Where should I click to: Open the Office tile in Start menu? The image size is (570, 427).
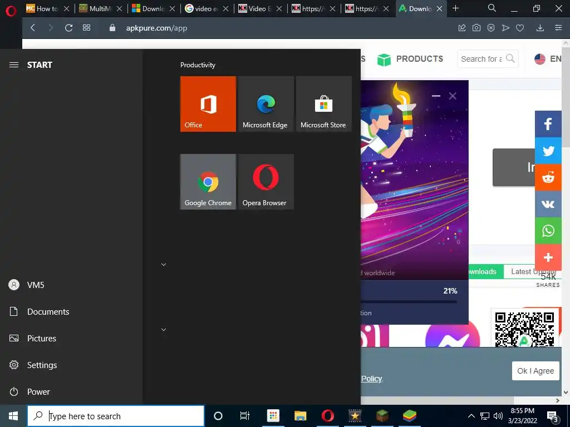click(x=208, y=104)
